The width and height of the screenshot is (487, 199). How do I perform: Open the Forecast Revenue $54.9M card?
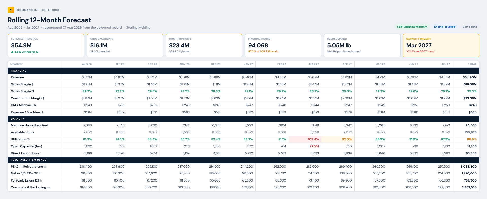[46, 45]
